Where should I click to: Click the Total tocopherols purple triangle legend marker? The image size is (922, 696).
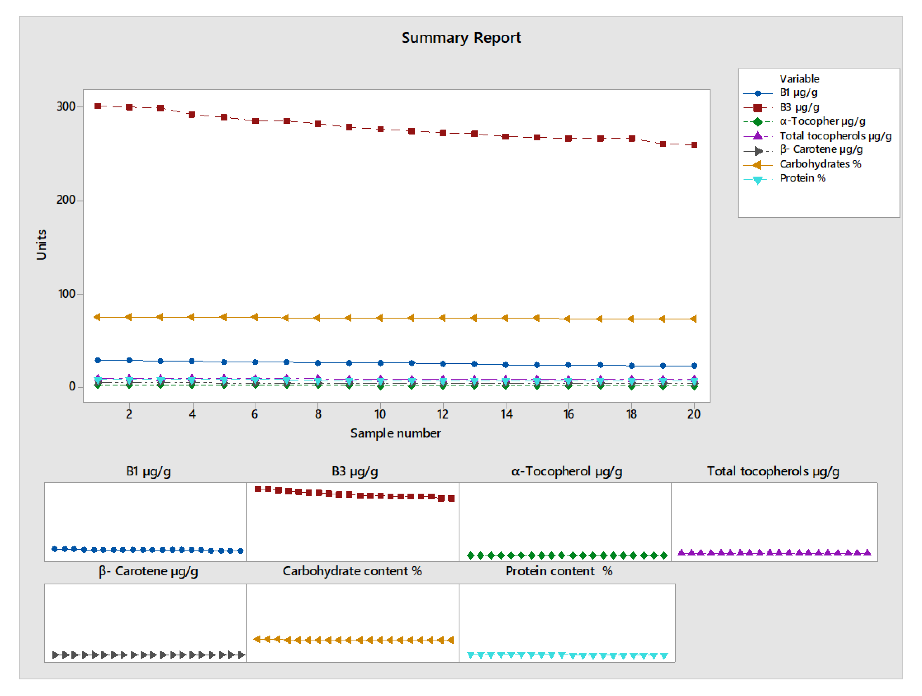click(x=757, y=136)
